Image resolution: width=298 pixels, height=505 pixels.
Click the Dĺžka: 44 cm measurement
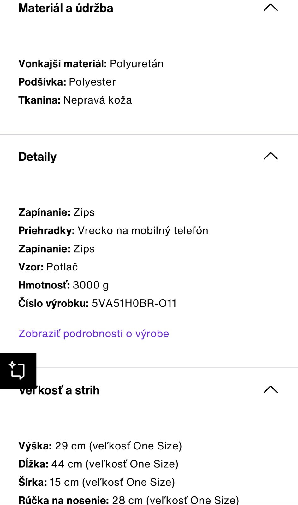click(98, 464)
